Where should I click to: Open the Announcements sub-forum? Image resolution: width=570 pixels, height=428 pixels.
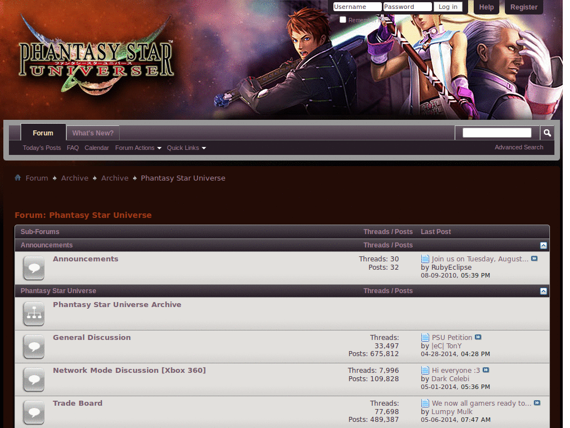(x=85, y=259)
